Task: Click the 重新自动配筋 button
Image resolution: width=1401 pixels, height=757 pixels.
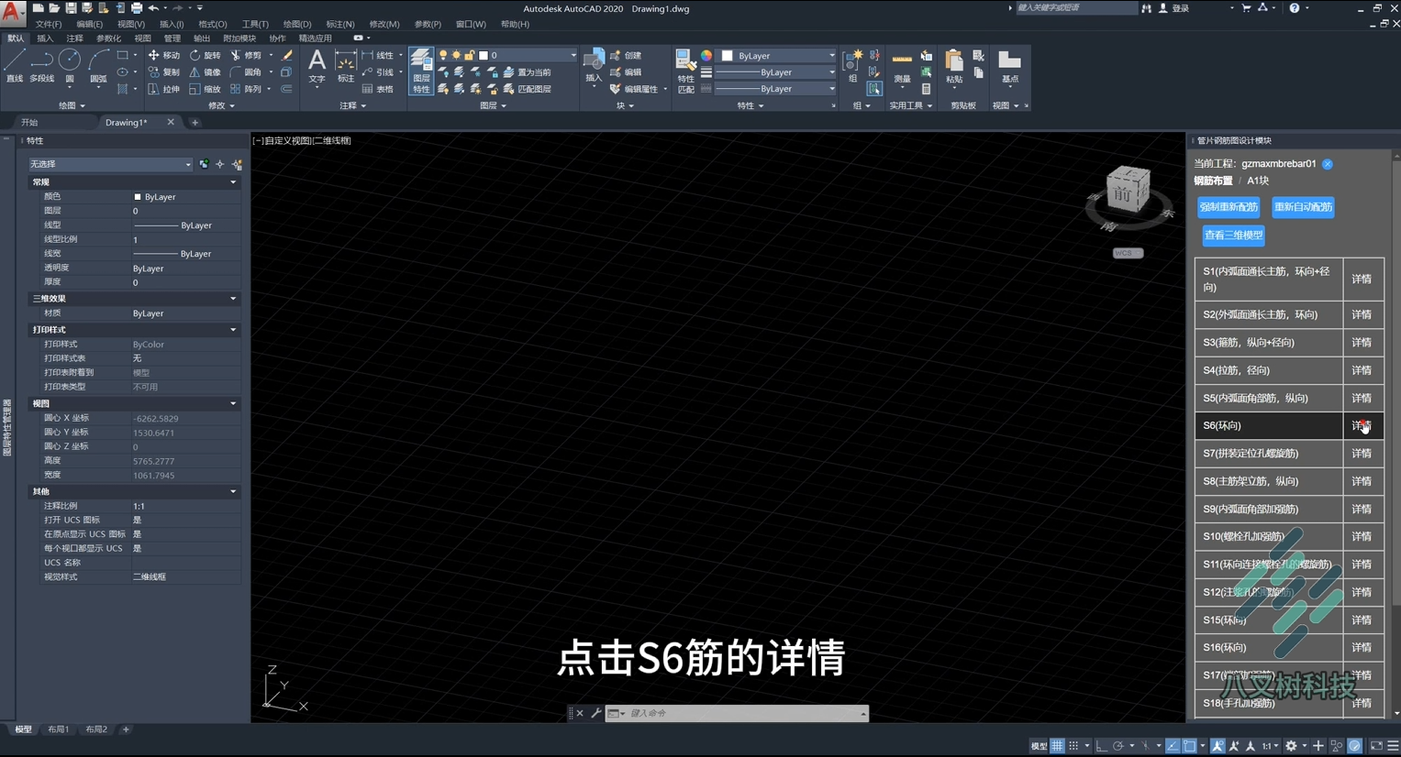Action: pos(1303,207)
